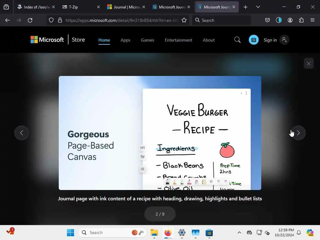This screenshot has width=320, height=240.
Task: Open the Copilot preview icon
Action: click(310, 232)
